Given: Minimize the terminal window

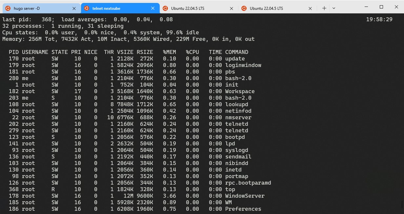Looking at the screenshot, I should point(366,7).
